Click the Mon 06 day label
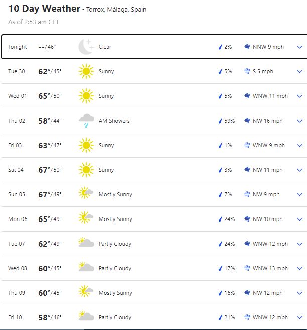 [17, 219]
